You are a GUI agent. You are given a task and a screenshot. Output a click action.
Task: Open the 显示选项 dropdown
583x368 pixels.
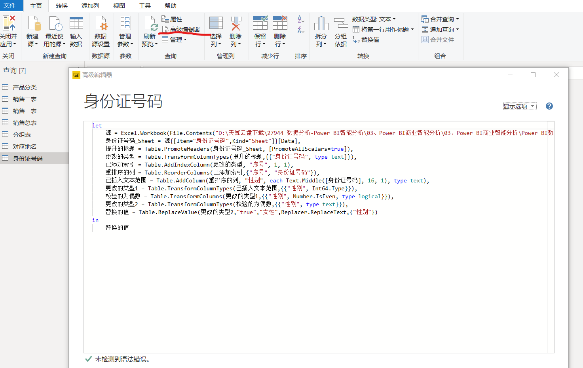coord(520,106)
